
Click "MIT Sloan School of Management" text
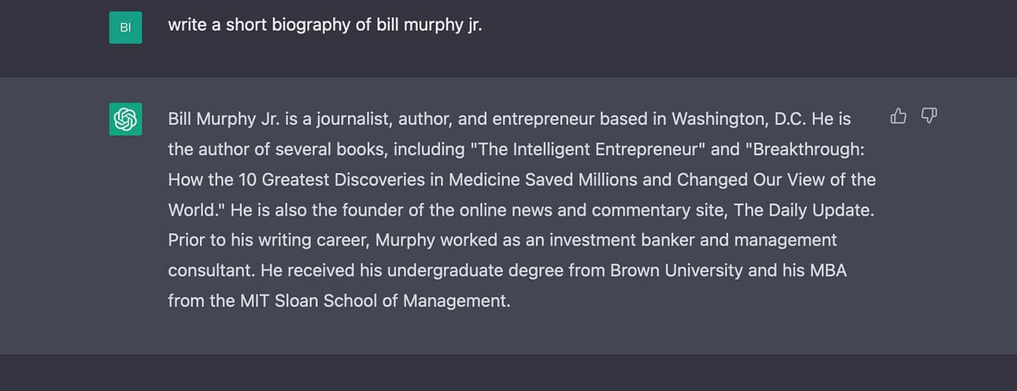tap(374, 301)
